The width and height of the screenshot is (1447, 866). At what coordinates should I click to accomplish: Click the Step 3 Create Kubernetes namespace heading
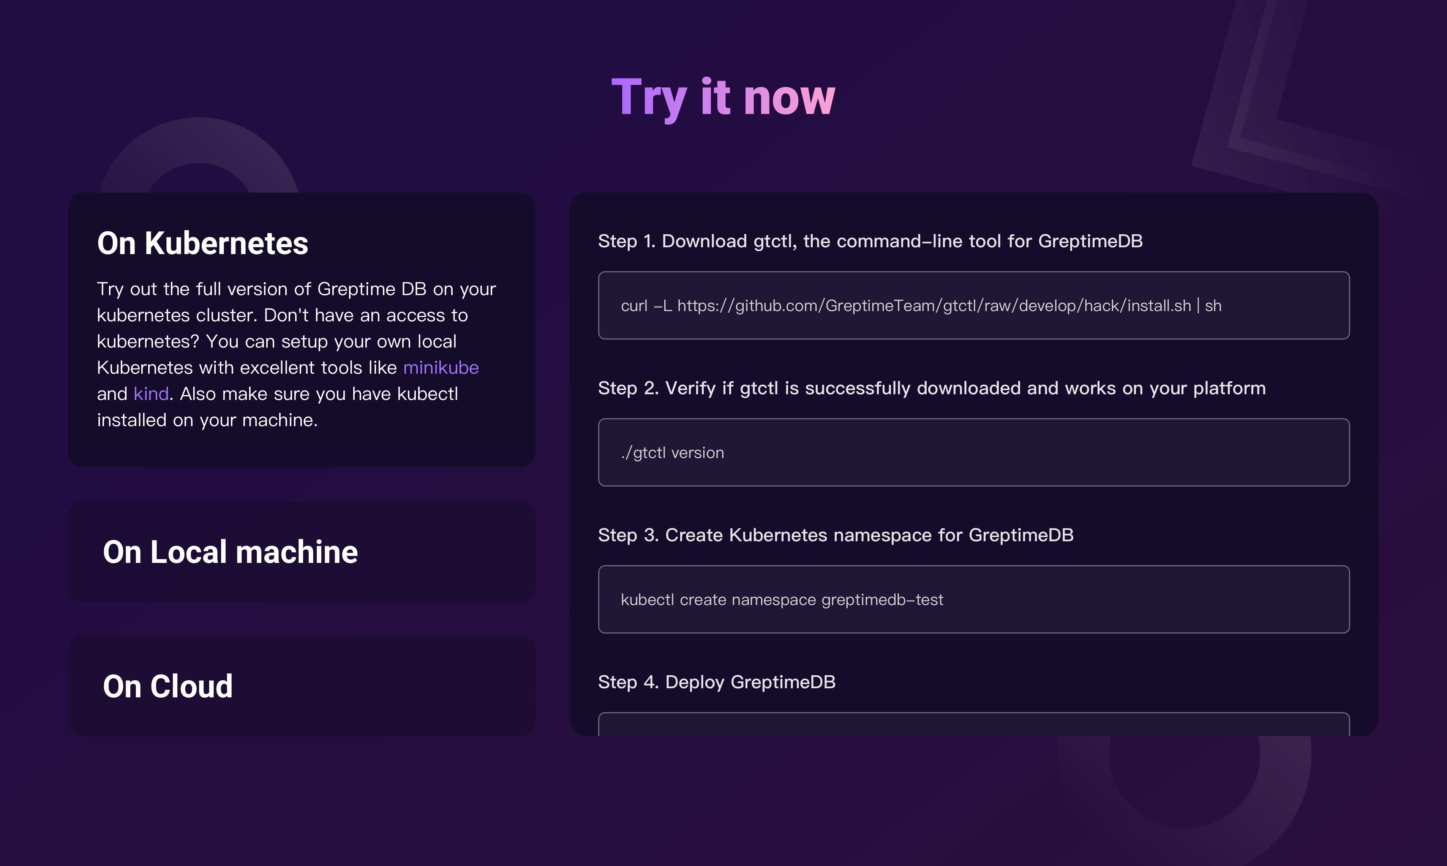(x=836, y=535)
